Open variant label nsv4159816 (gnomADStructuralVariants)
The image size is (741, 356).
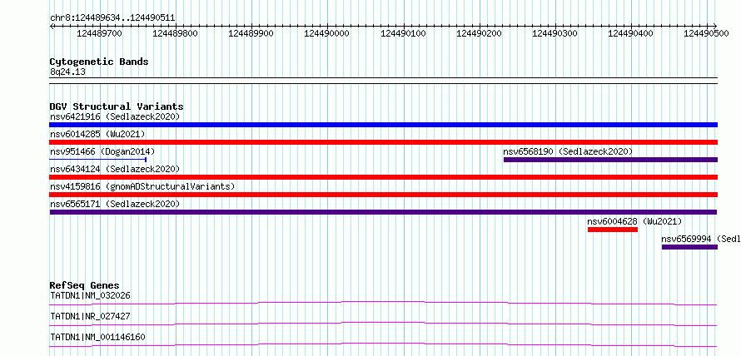[142, 186]
